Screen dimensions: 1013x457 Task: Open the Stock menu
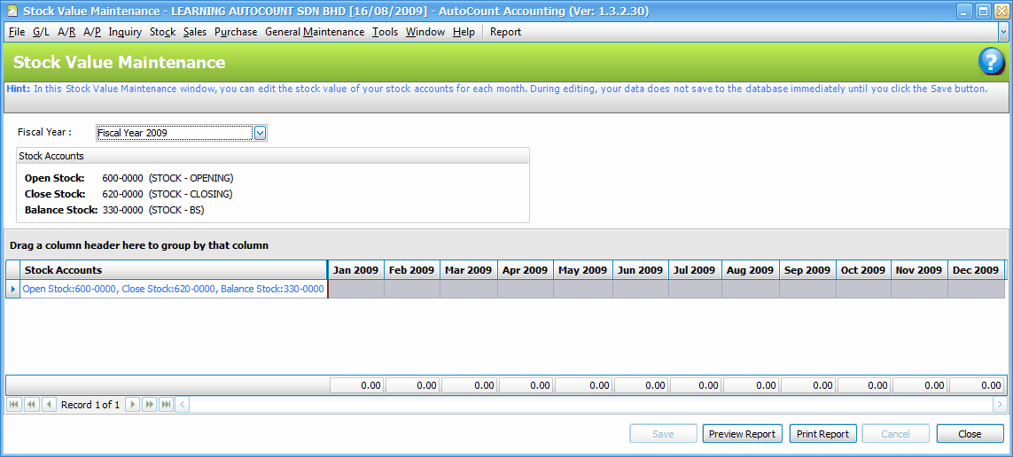tap(162, 32)
